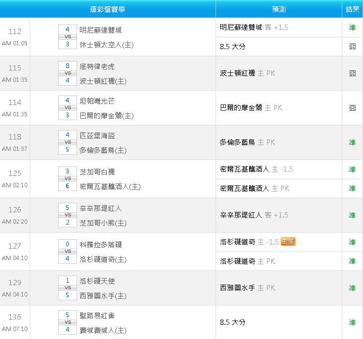This screenshot has height=339, width=363.
Task: Click the 8.5 大分 prediction for game 136
Action: (233, 322)
